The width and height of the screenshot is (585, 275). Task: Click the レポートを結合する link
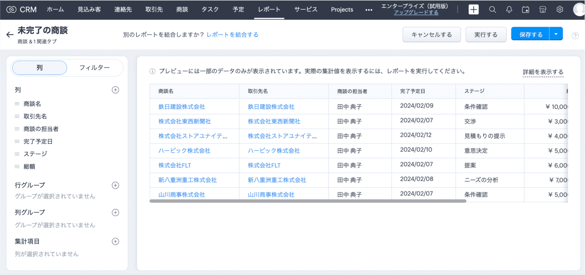232,35
